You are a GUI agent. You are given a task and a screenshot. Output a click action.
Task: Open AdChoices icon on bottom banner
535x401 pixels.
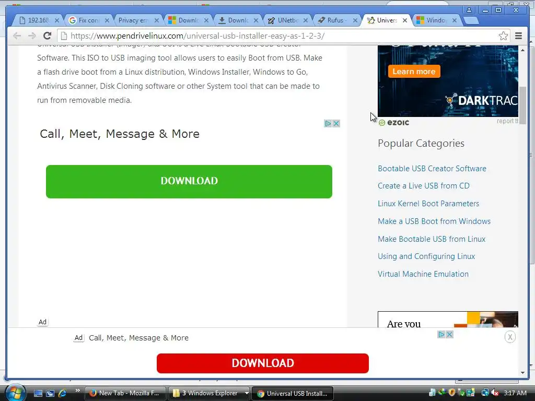[x=441, y=335]
